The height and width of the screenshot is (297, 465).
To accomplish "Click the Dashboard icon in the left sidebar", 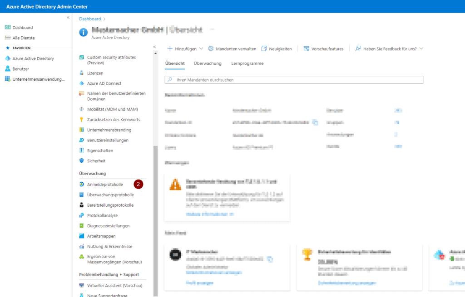I will point(8,27).
